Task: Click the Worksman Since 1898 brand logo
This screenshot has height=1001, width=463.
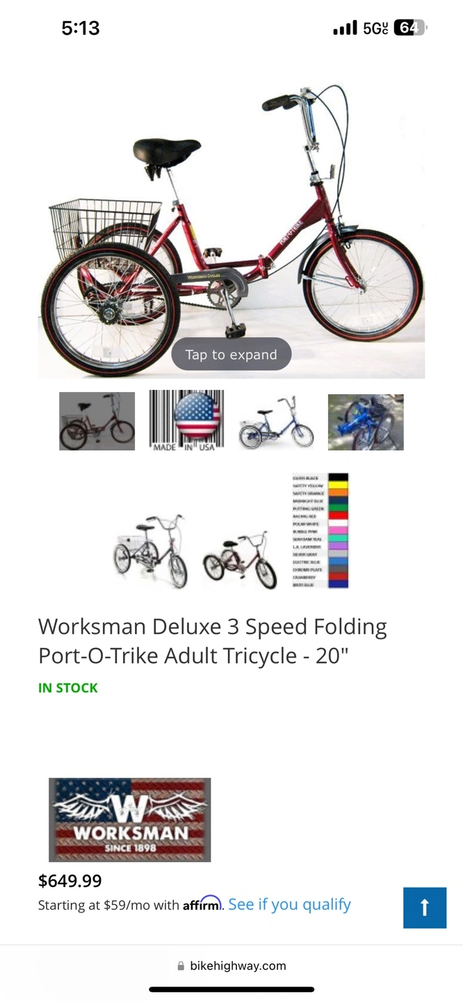Action: pos(129,820)
